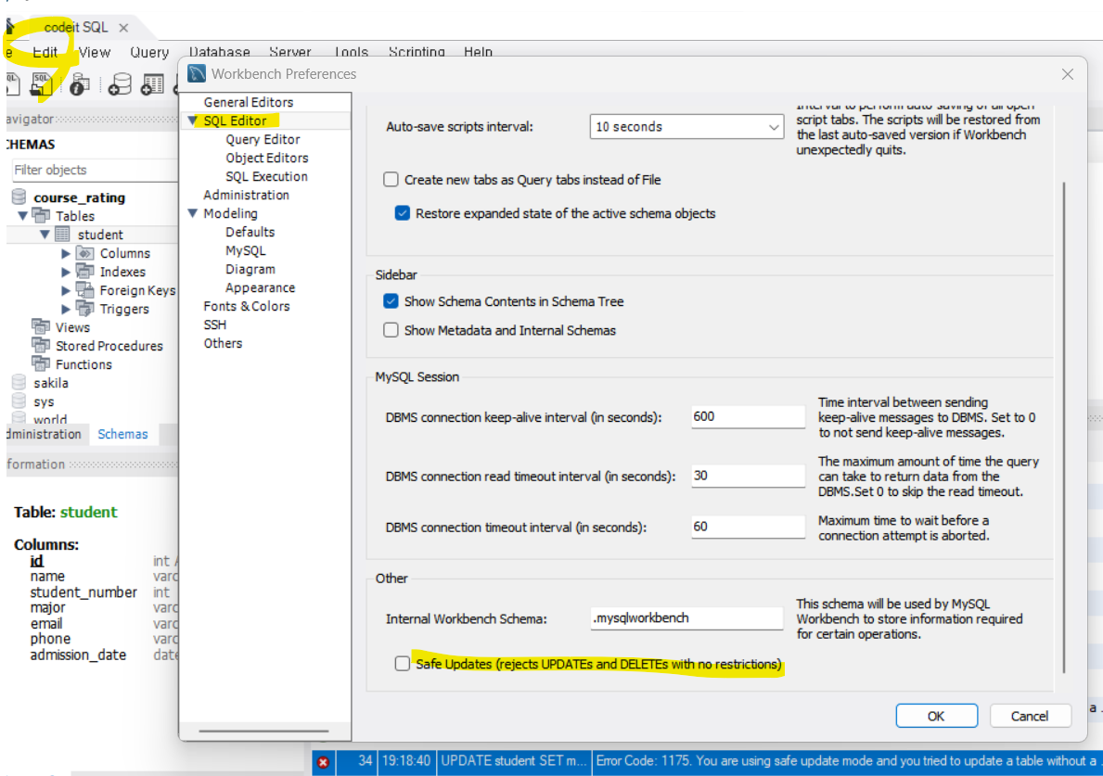The image size is (1103, 776).
Task: Click the Tables folder icon
Action: click(42, 215)
